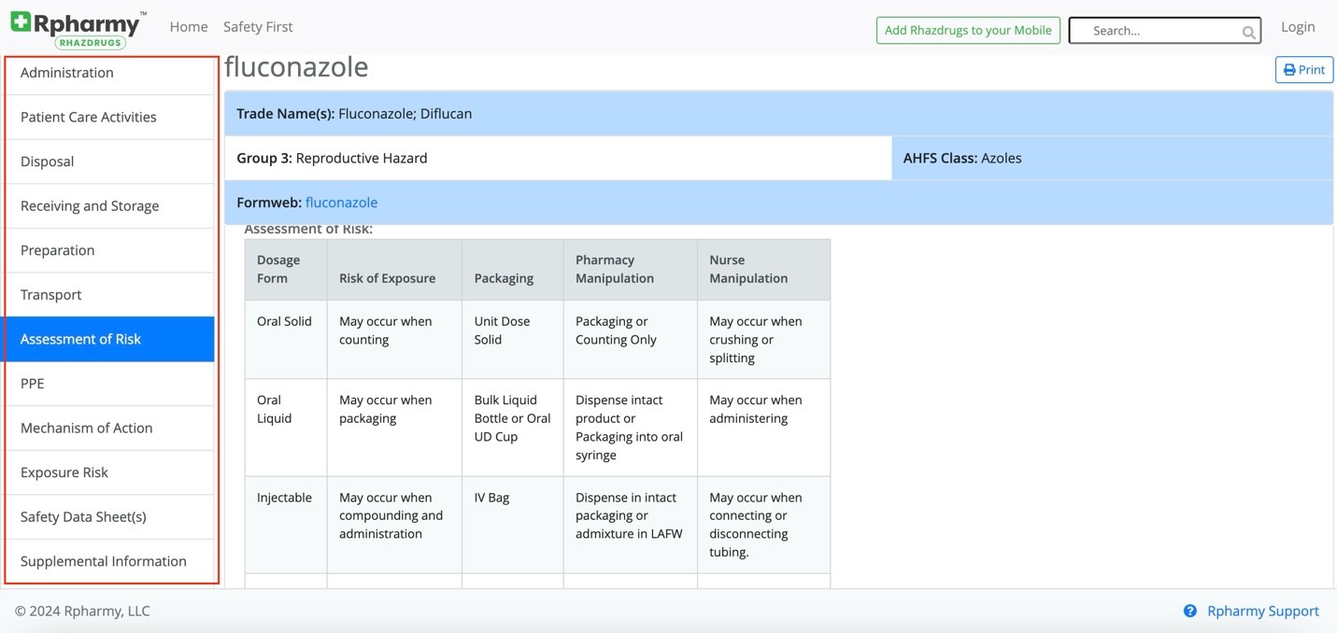Click AHFS Class: Azoles text

(x=962, y=159)
